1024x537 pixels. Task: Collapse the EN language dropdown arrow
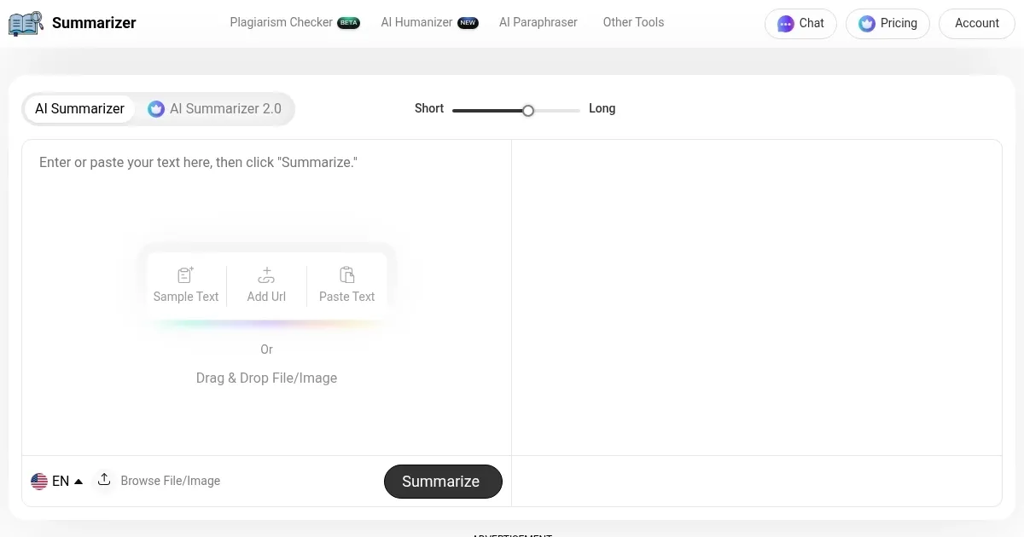(x=79, y=481)
